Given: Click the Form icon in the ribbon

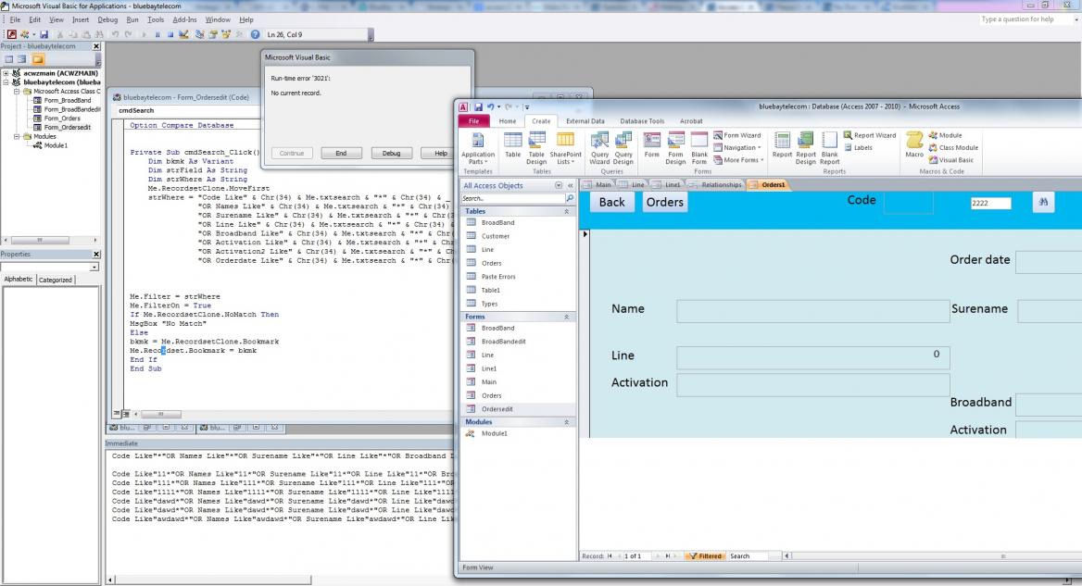Looking at the screenshot, I should tap(652, 145).
